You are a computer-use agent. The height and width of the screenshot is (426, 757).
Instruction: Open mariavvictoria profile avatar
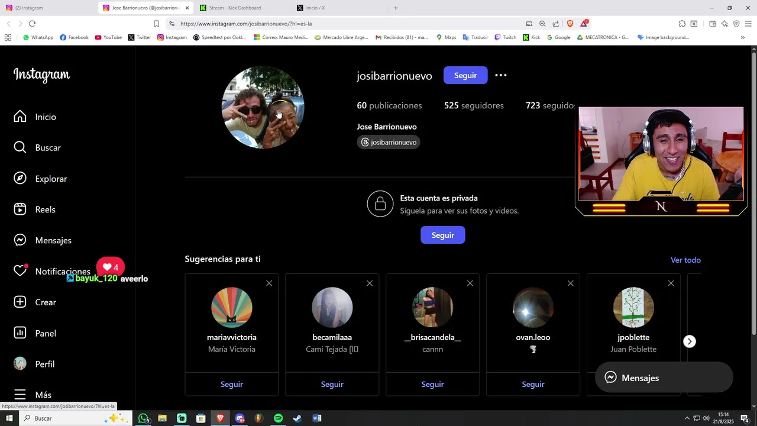pyautogui.click(x=232, y=307)
